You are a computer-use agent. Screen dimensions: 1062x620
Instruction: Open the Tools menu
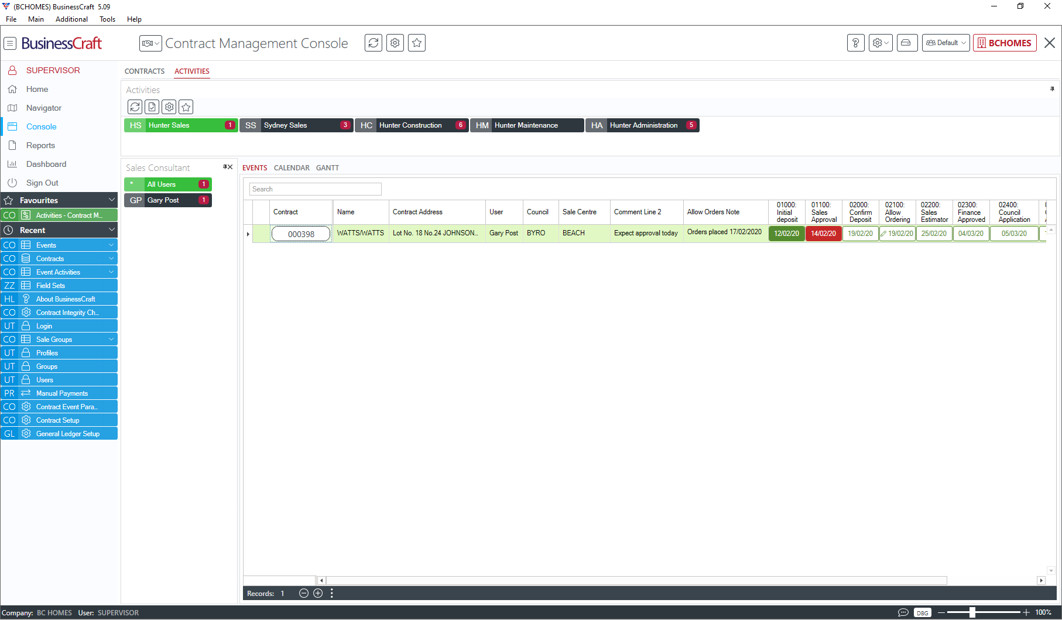pos(107,19)
